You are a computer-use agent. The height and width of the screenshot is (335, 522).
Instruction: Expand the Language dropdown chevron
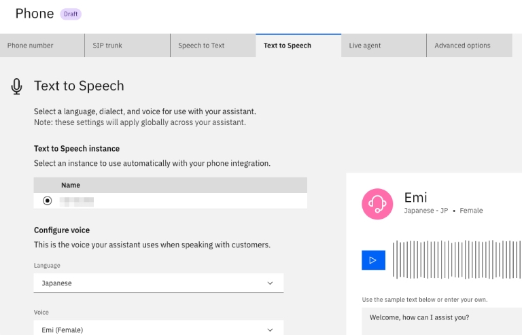pos(270,283)
